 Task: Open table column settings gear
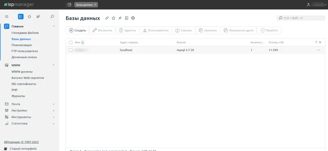coord(320,42)
